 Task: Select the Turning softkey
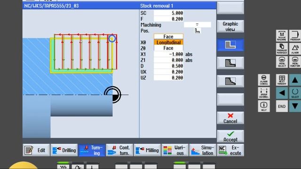point(92,150)
